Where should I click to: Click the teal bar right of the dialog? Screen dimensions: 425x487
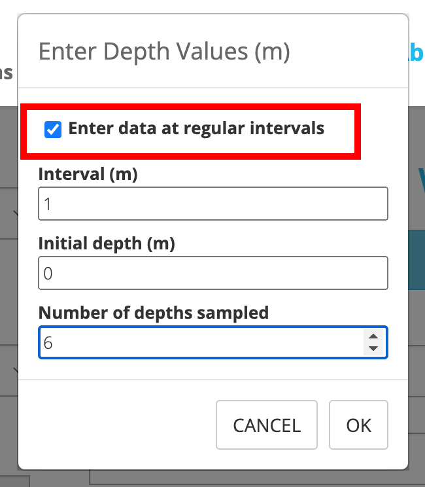[x=416, y=259]
